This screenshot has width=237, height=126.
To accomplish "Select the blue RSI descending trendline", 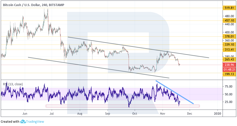I will click(x=174, y=92).
